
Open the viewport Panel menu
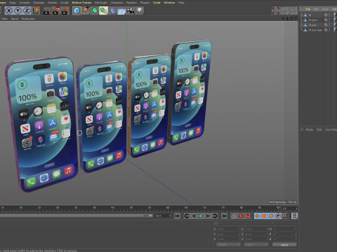point(15,19)
